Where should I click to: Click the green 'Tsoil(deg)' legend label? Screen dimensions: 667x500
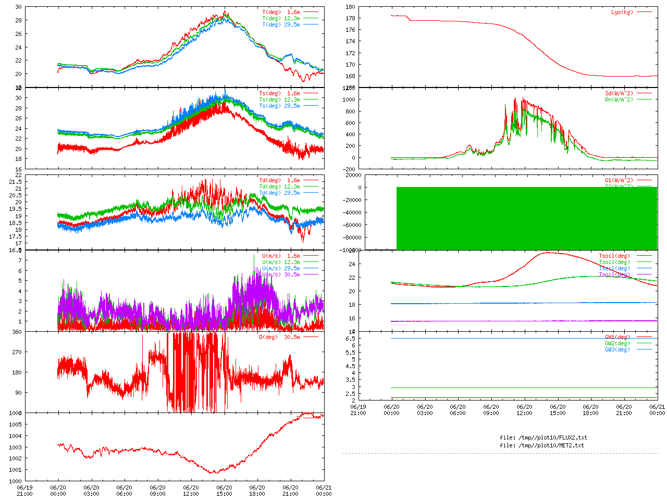tap(615, 262)
